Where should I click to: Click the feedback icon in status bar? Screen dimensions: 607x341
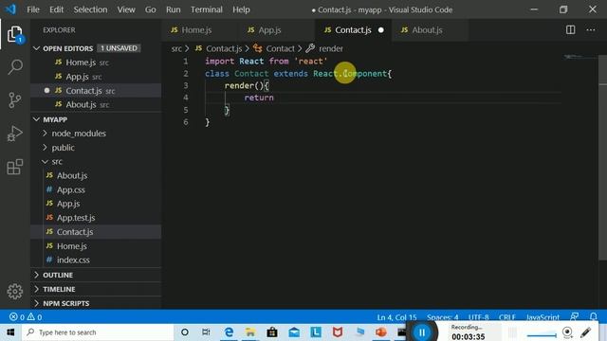[x=575, y=316]
